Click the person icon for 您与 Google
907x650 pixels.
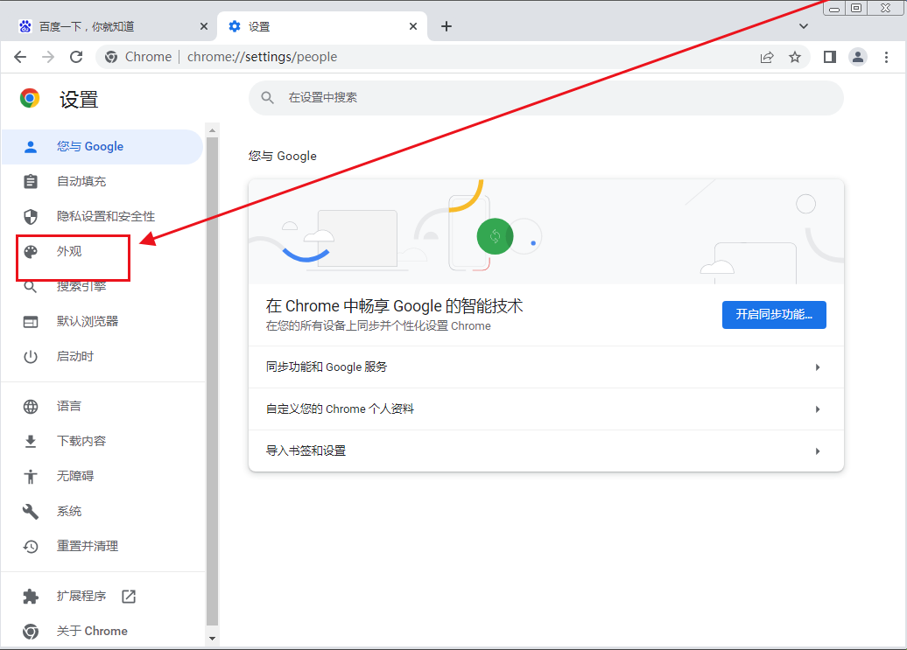click(x=31, y=147)
